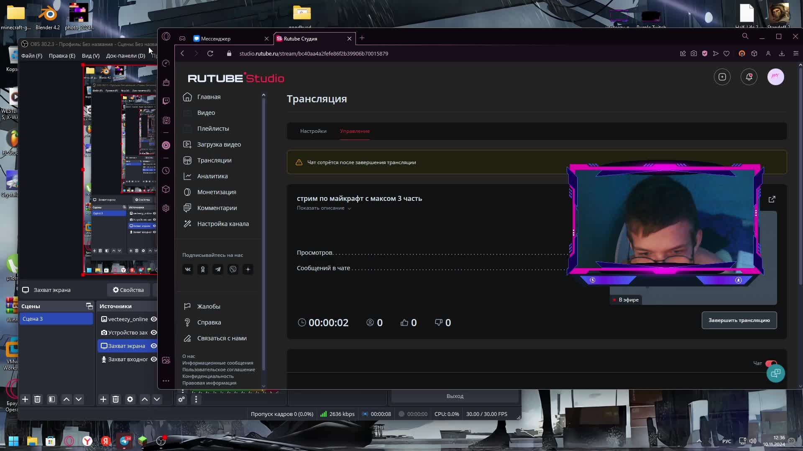Select Сцена 3 in Scenes list
The height and width of the screenshot is (451, 803).
click(56, 319)
